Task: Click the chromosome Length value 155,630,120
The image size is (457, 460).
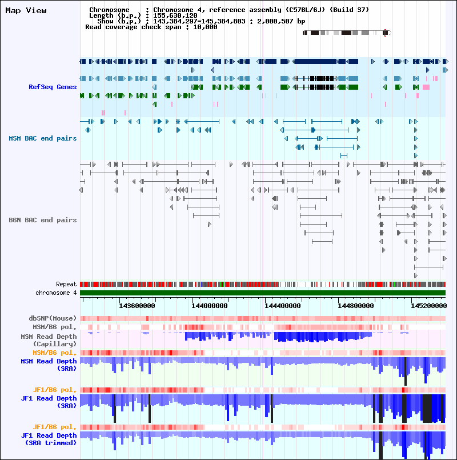Action: [175, 15]
